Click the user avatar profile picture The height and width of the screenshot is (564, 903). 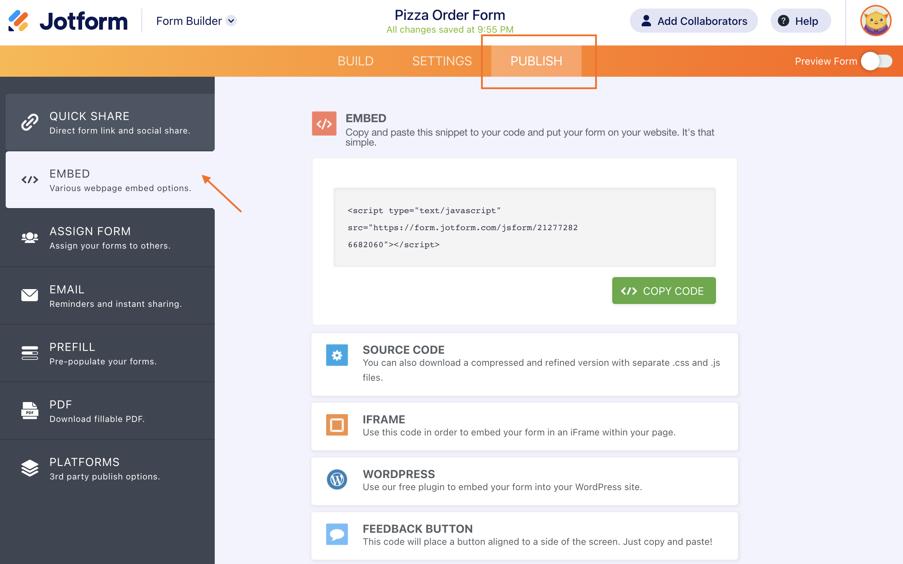[875, 21]
